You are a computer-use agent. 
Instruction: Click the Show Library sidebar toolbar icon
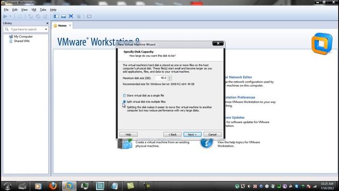(x=56, y=16)
